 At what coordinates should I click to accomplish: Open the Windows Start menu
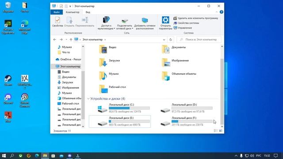4,155
